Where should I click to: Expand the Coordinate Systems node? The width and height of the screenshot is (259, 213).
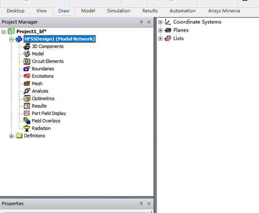pos(160,22)
